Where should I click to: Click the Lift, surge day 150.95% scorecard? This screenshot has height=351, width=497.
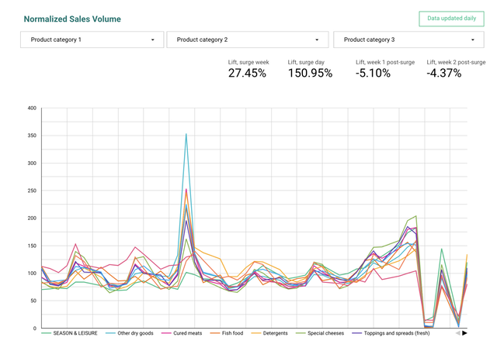point(310,69)
